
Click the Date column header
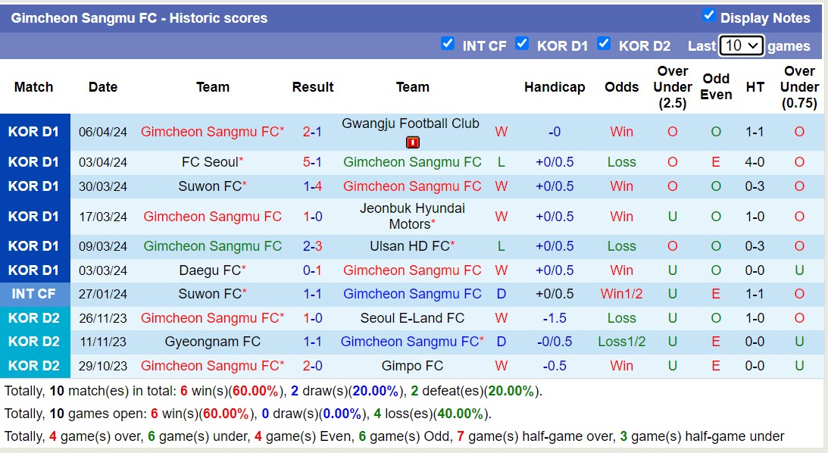click(x=103, y=87)
